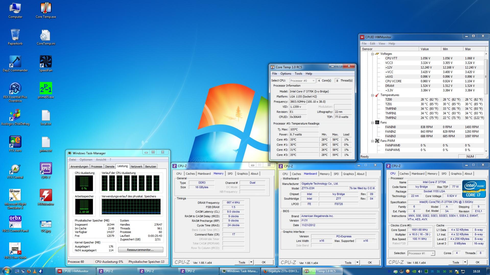The width and height of the screenshot is (490, 275).
Task: Click the Intel Core i7 logo in CPU-Z
Action: coord(474,189)
